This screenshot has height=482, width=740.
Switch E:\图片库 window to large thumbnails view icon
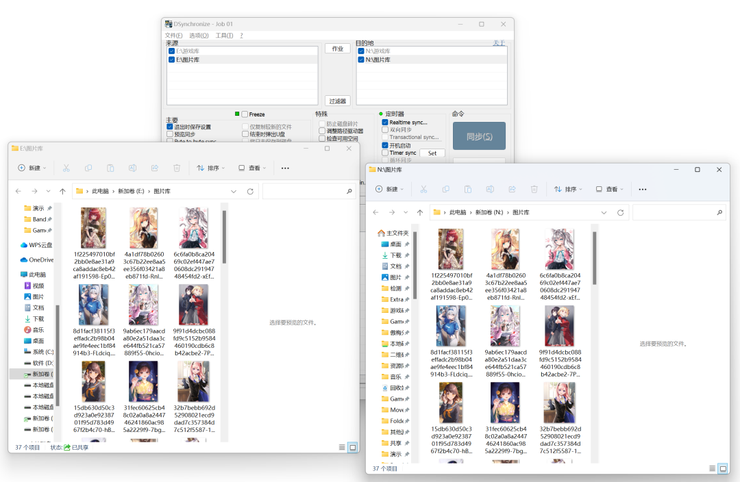pyautogui.click(x=353, y=447)
